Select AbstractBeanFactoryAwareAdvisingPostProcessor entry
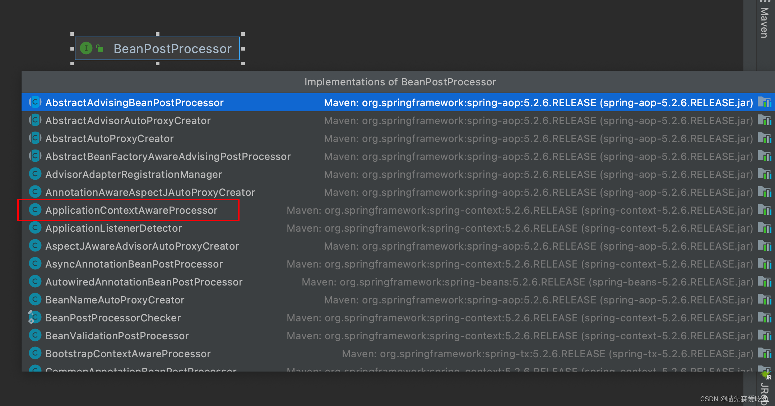This screenshot has width=775, height=406. tap(168, 156)
